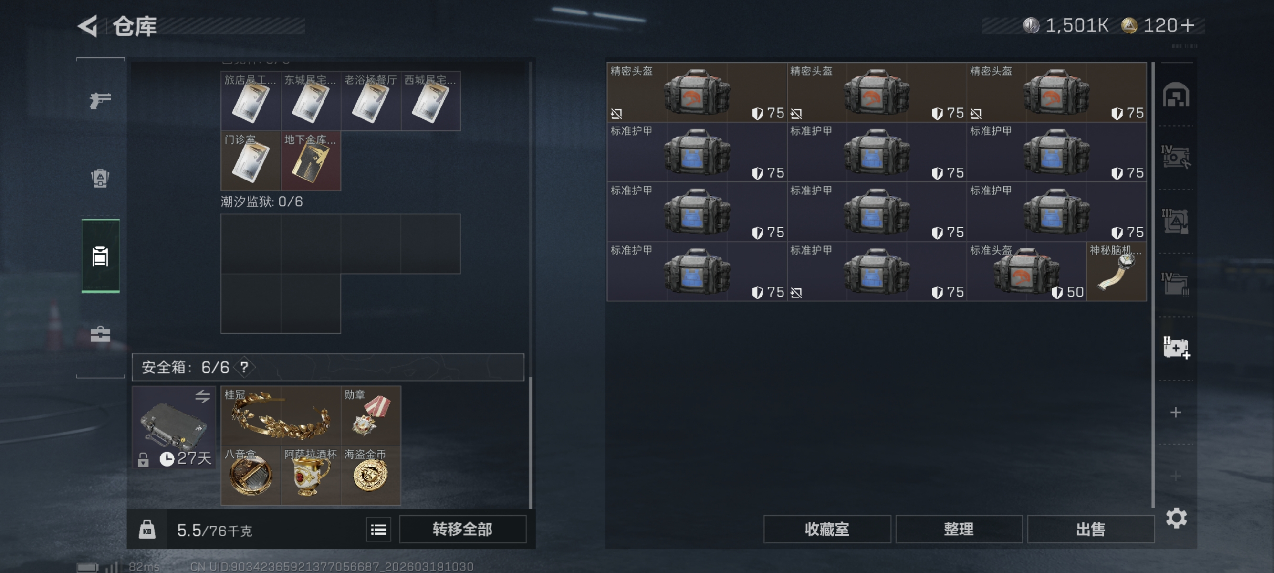Add a new storage box with first plus
The image size is (1274, 573).
pos(1176,412)
